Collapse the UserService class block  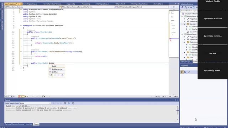tap(21, 32)
